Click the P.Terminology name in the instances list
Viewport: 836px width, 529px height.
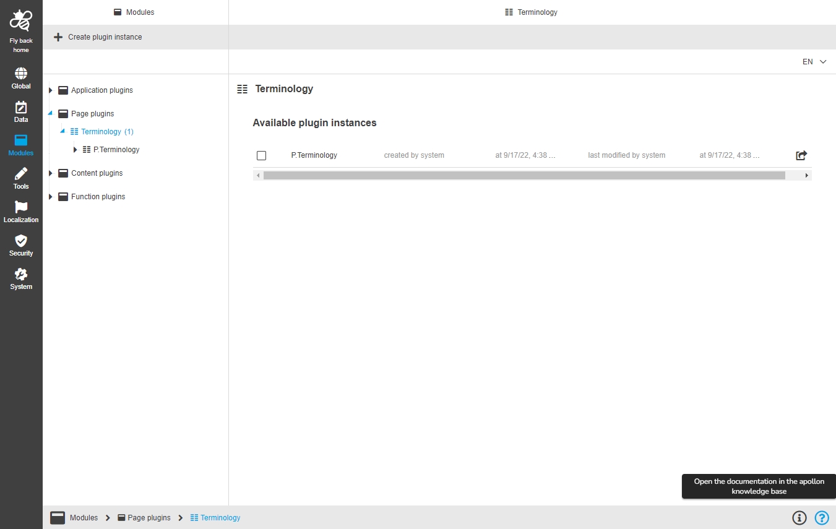point(314,155)
